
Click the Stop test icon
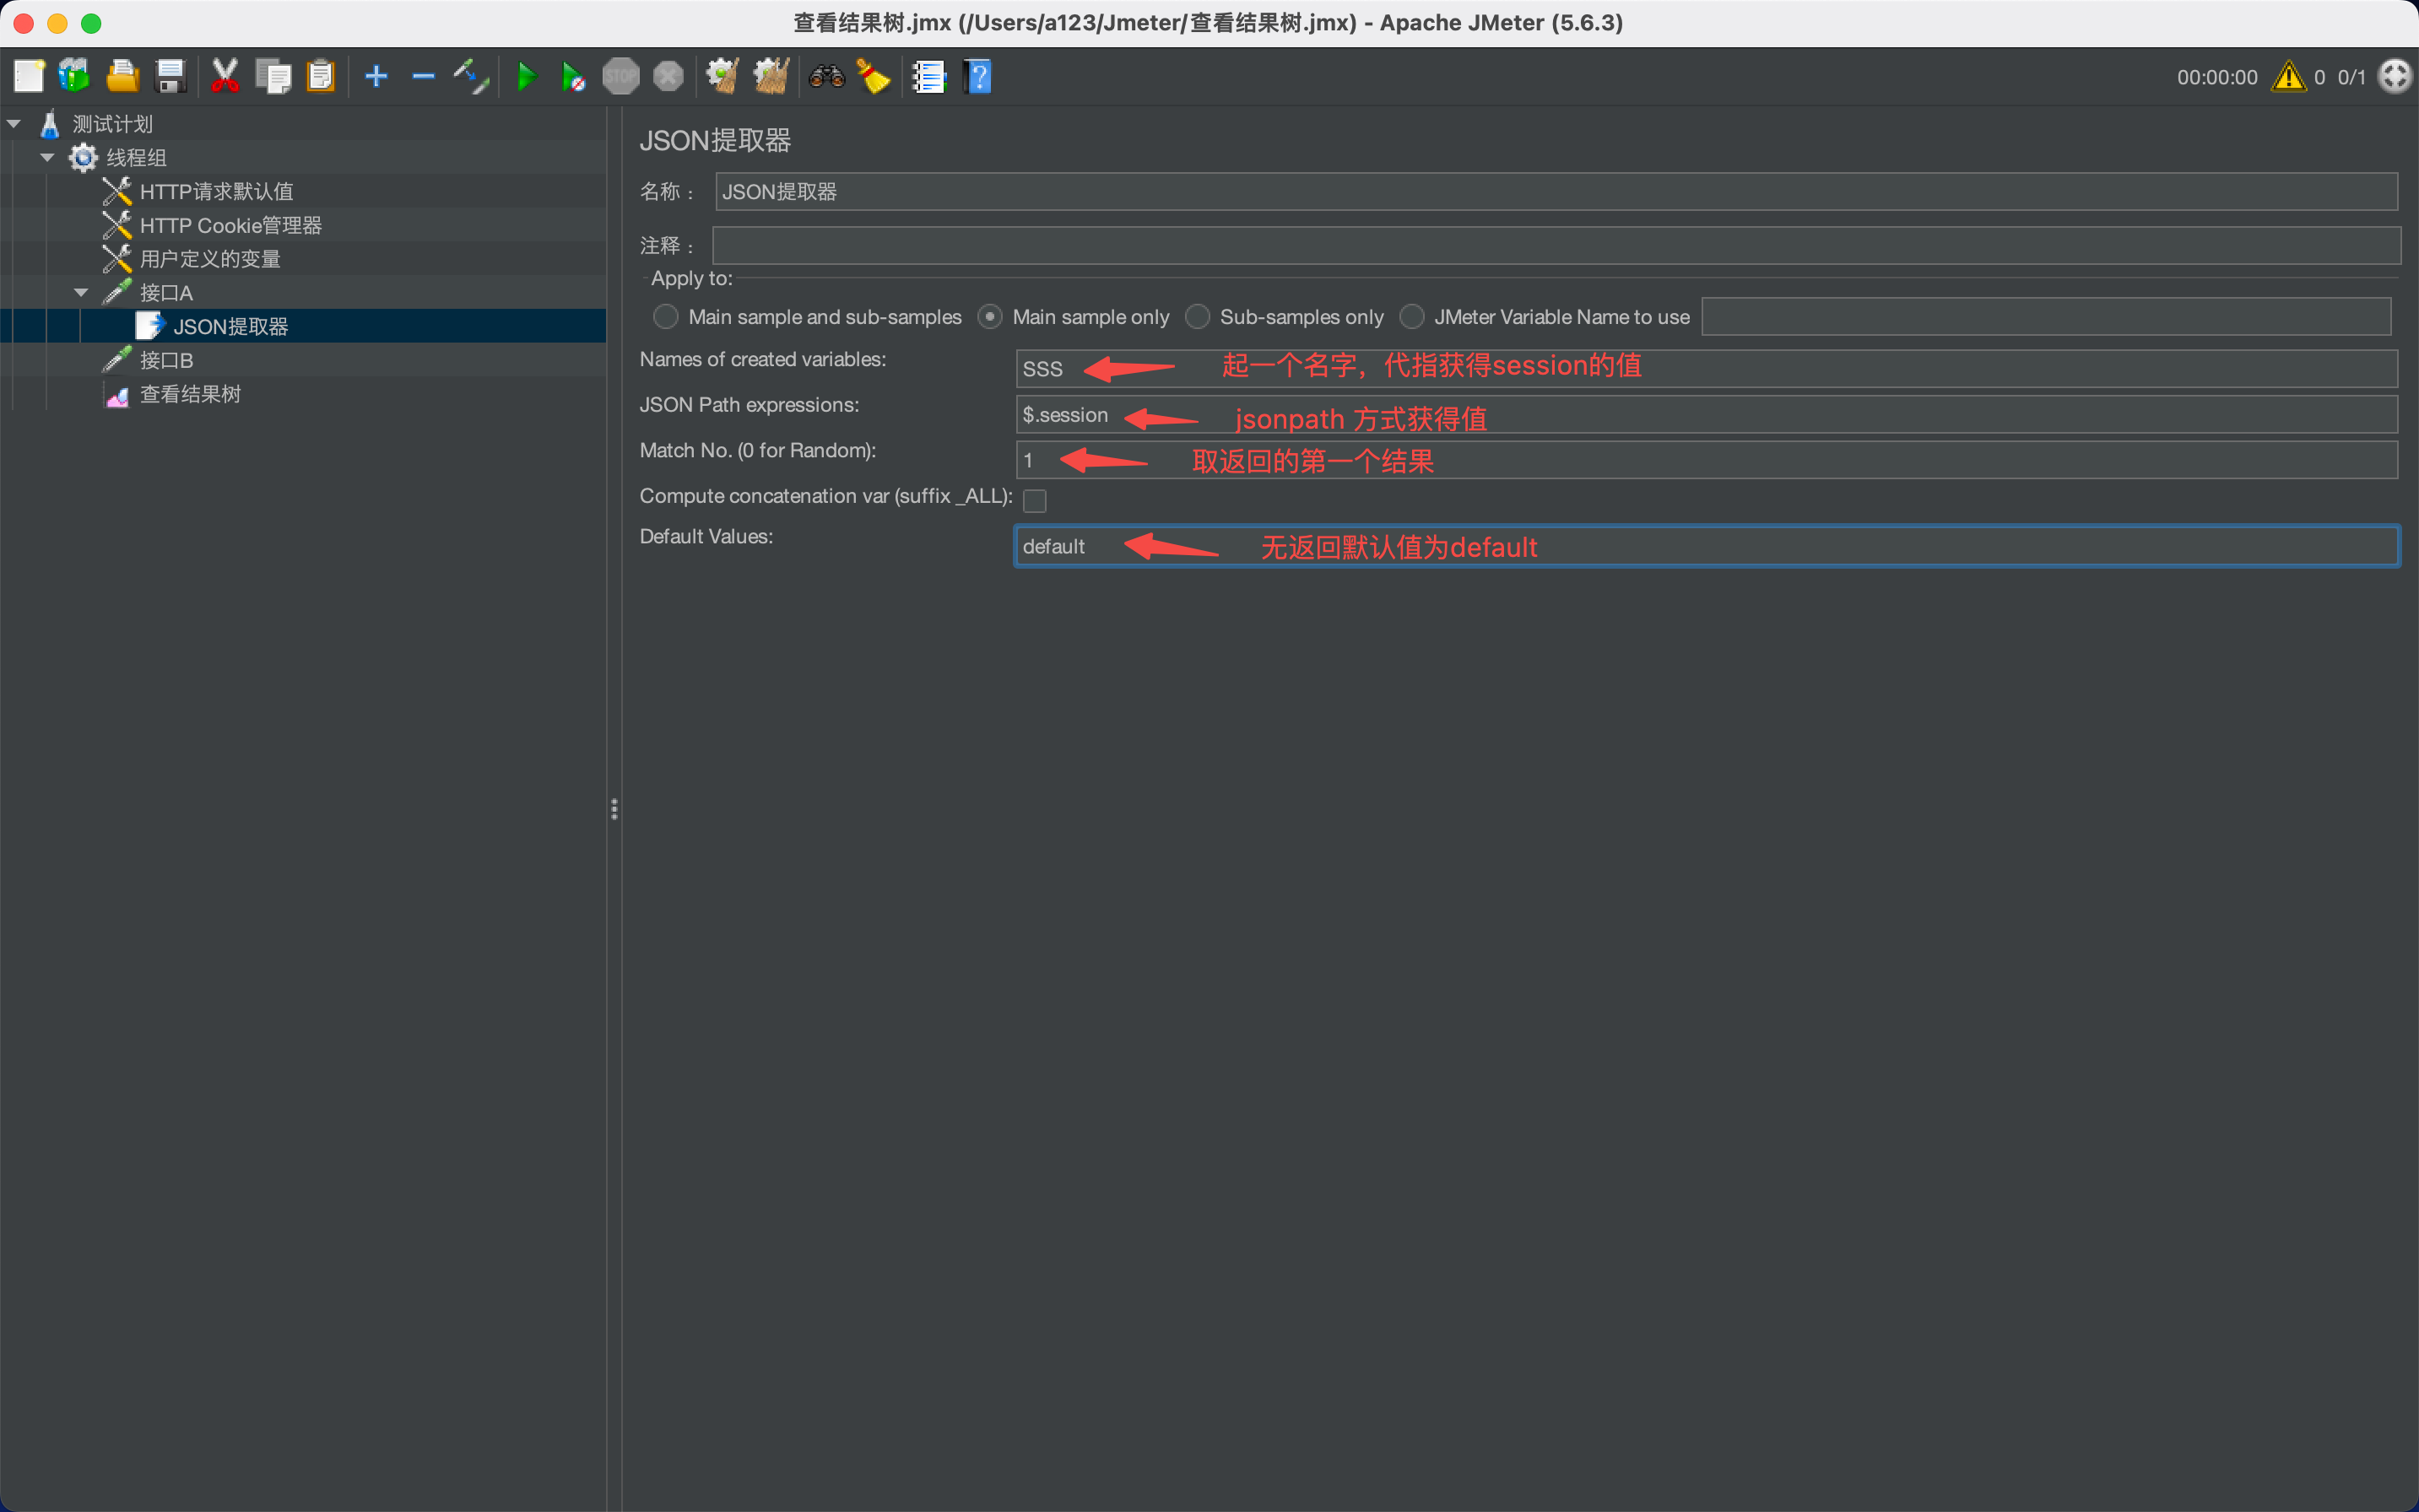(x=620, y=76)
